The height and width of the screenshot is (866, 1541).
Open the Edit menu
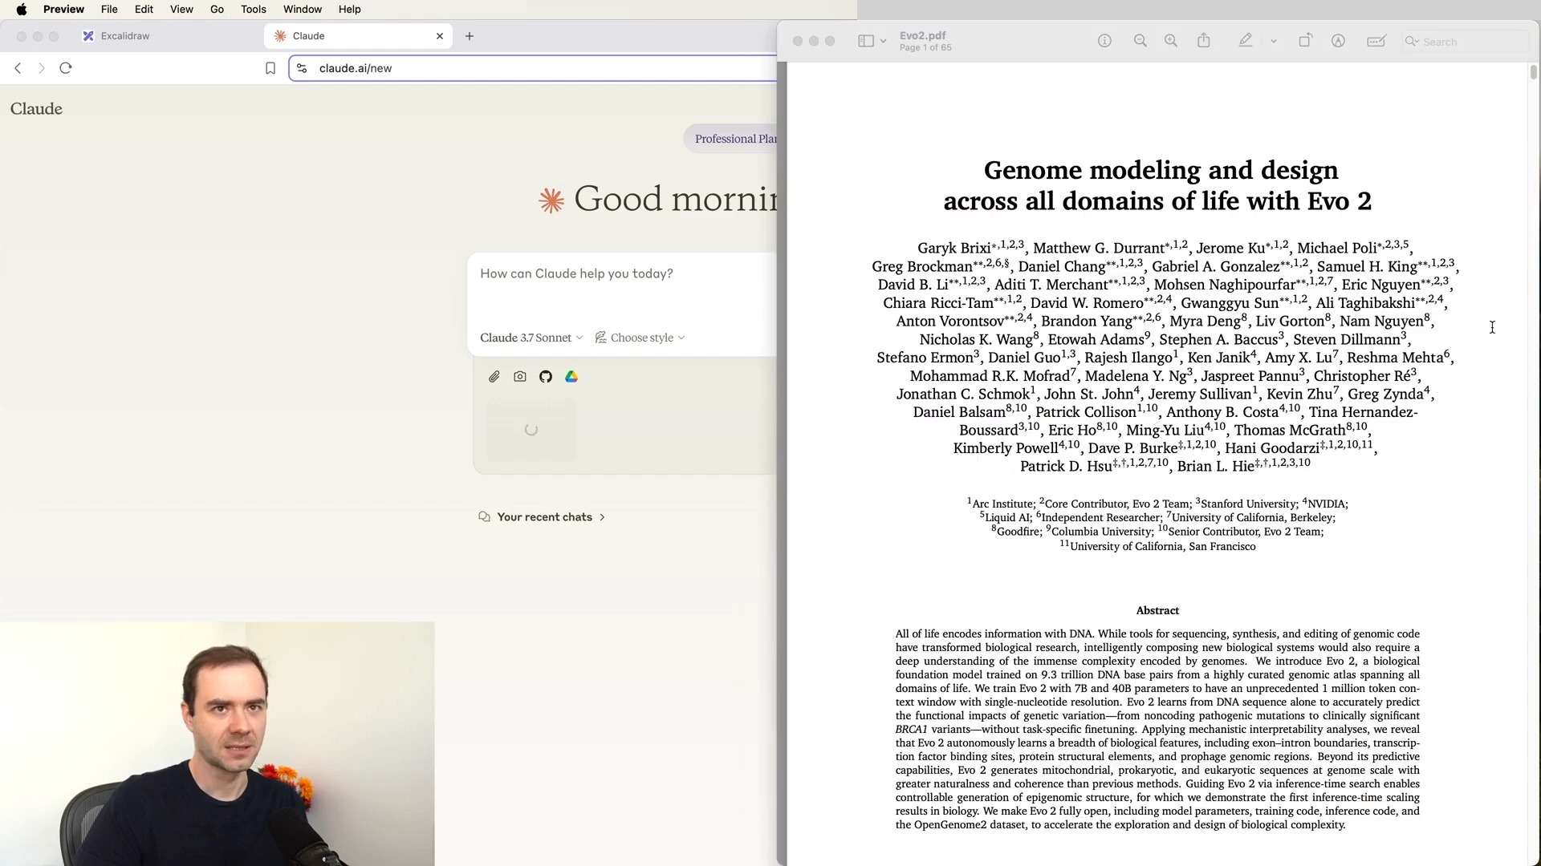144,10
